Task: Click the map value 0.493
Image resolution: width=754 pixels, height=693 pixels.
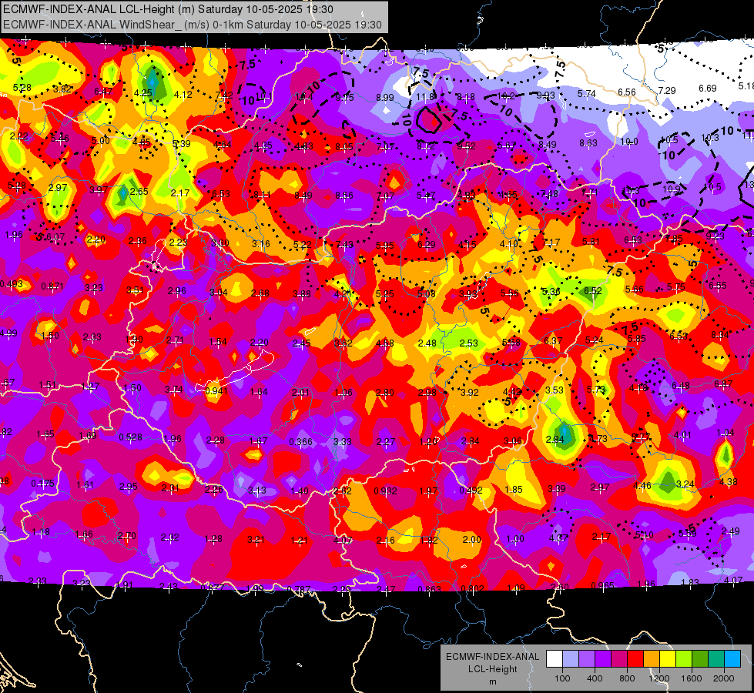Action: (11, 283)
